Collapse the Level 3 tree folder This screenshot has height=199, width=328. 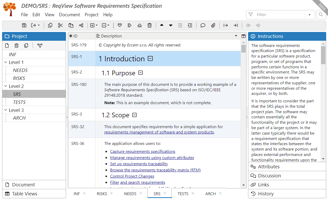pos(6,110)
